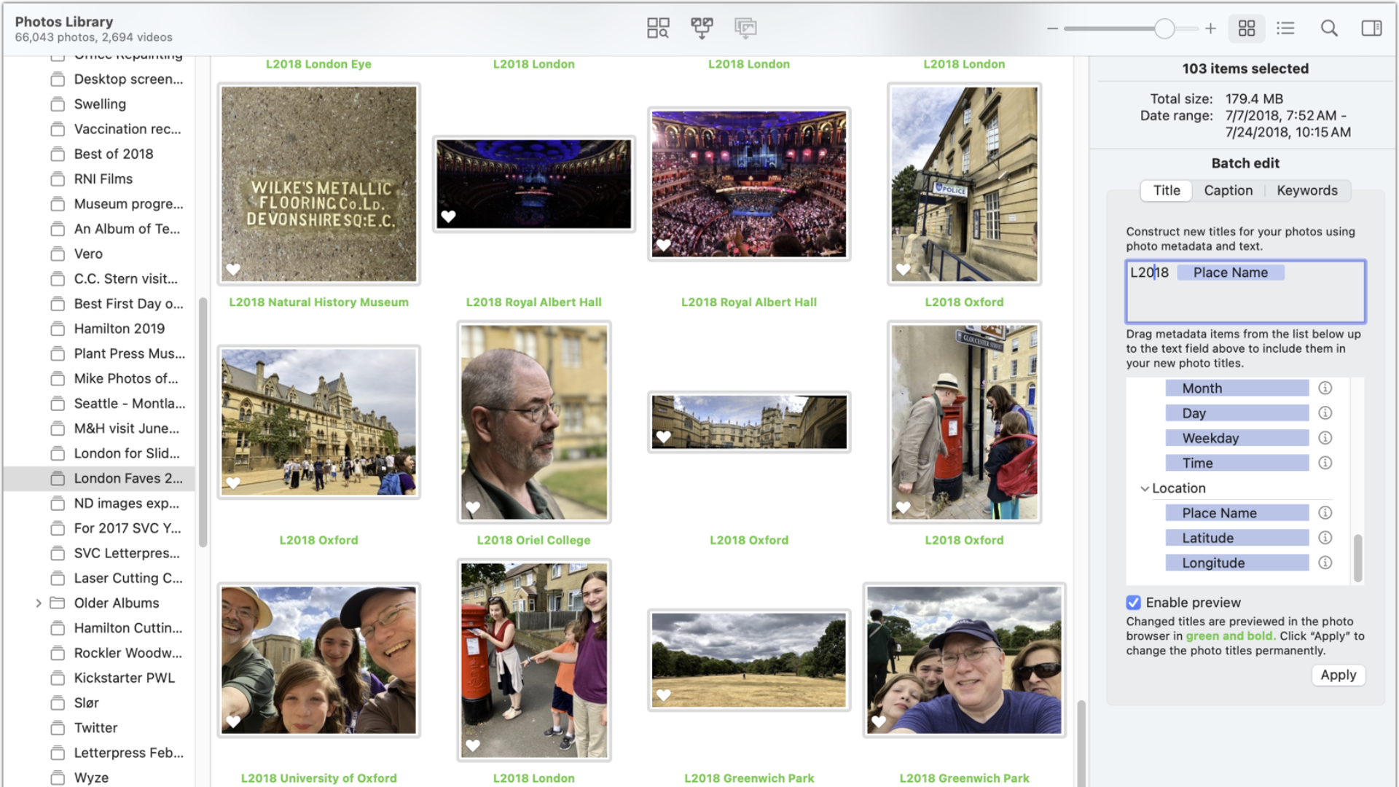Adjust the thumbnail size slider

1164,29
